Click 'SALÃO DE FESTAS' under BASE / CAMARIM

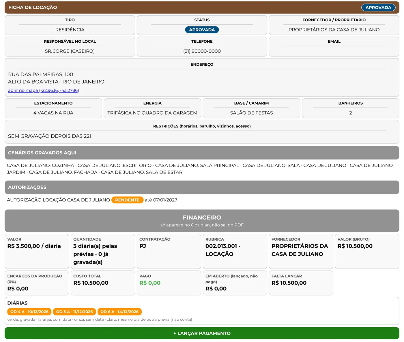tap(252, 113)
